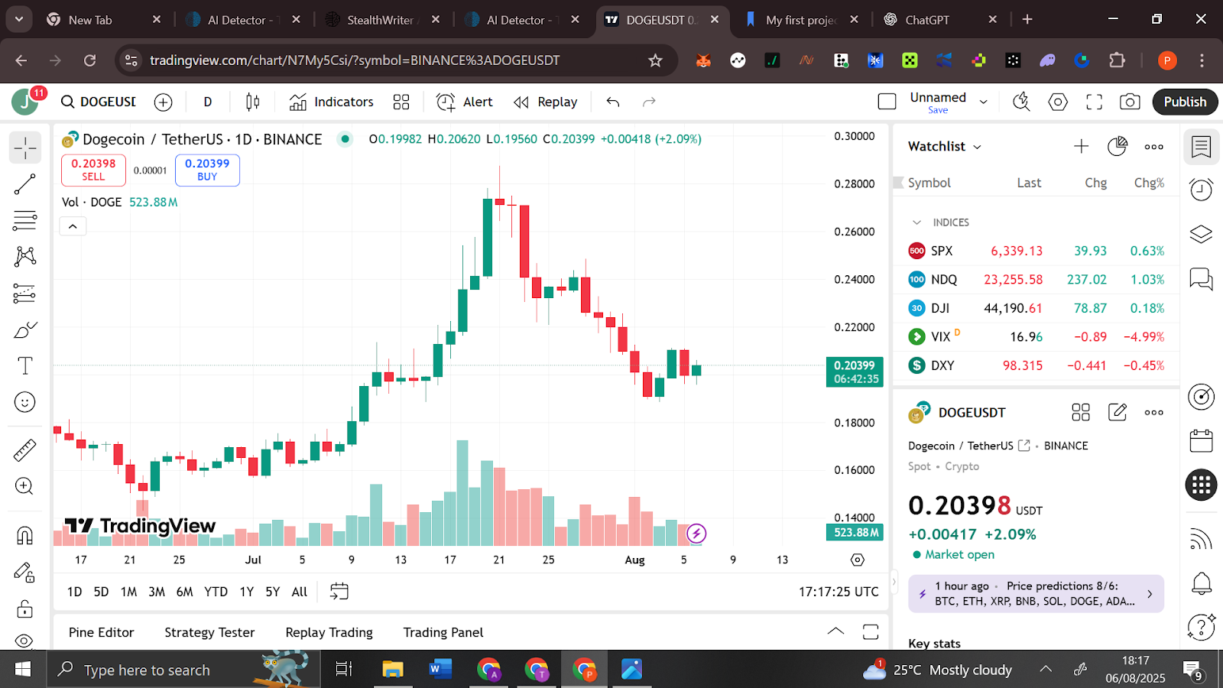The height and width of the screenshot is (688, 1223).
Task: Open the Fibonacci retracement tools
Action: pos(25,220)
